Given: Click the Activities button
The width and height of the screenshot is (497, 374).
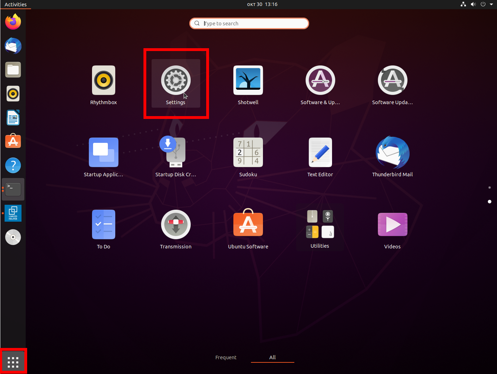Looking at the screenshot, I should (x=16, y=4).
